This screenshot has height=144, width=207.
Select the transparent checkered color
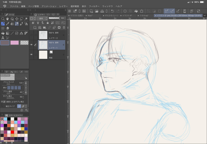pyautogui.click(x=24, y=43)
